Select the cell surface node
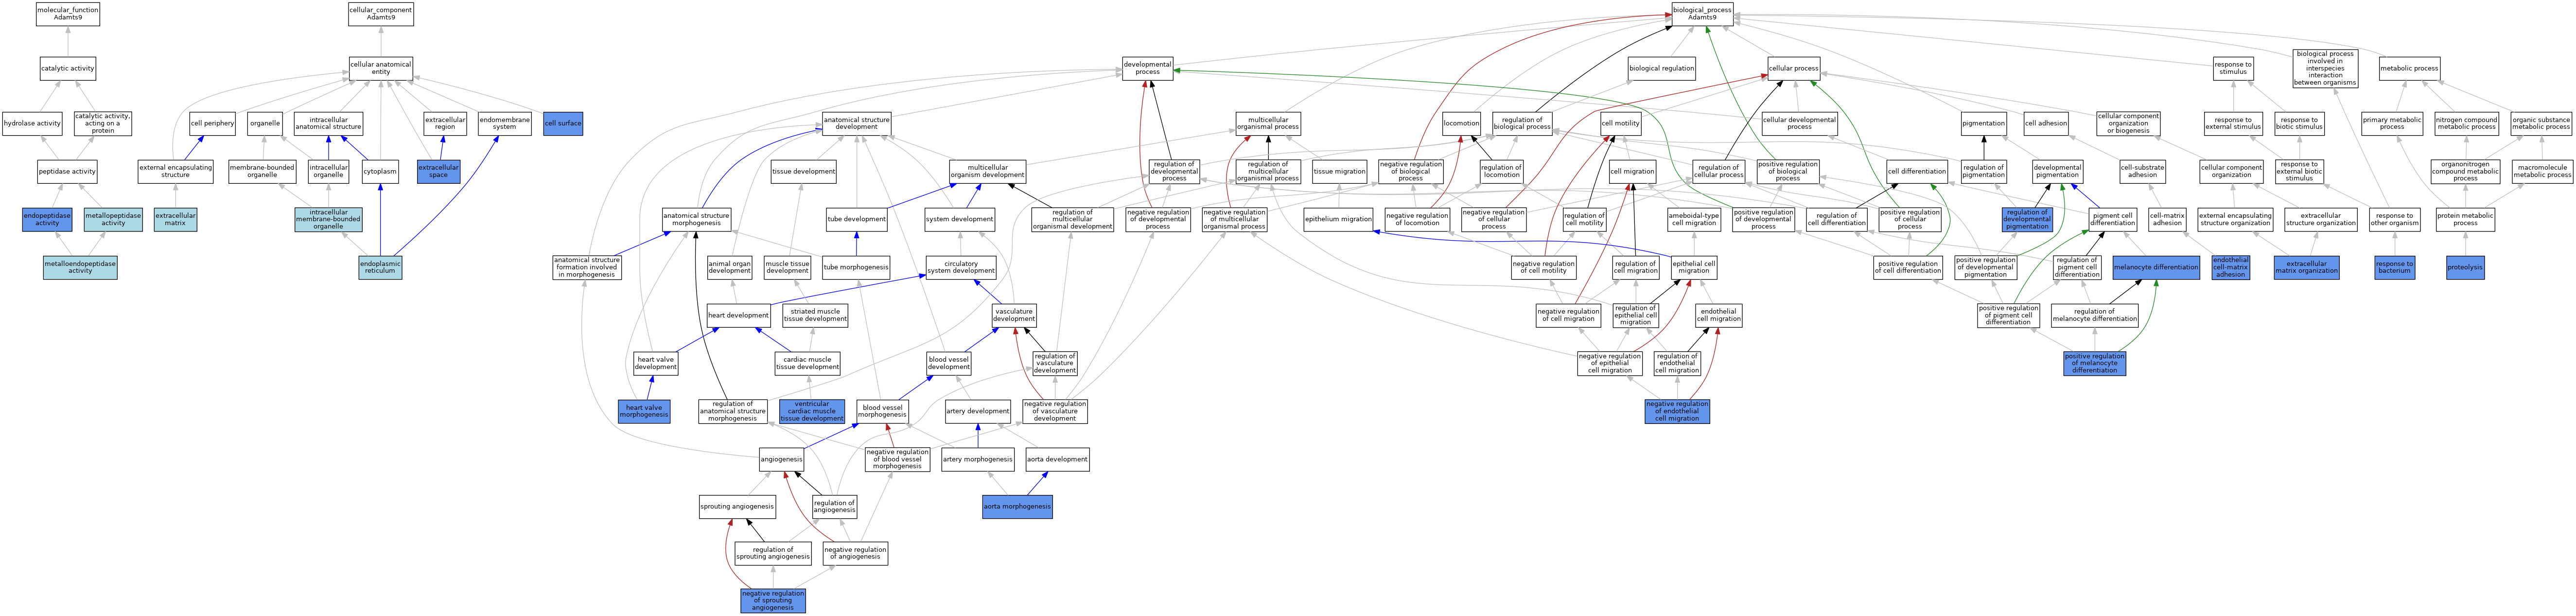 click(x=563, y=124)
